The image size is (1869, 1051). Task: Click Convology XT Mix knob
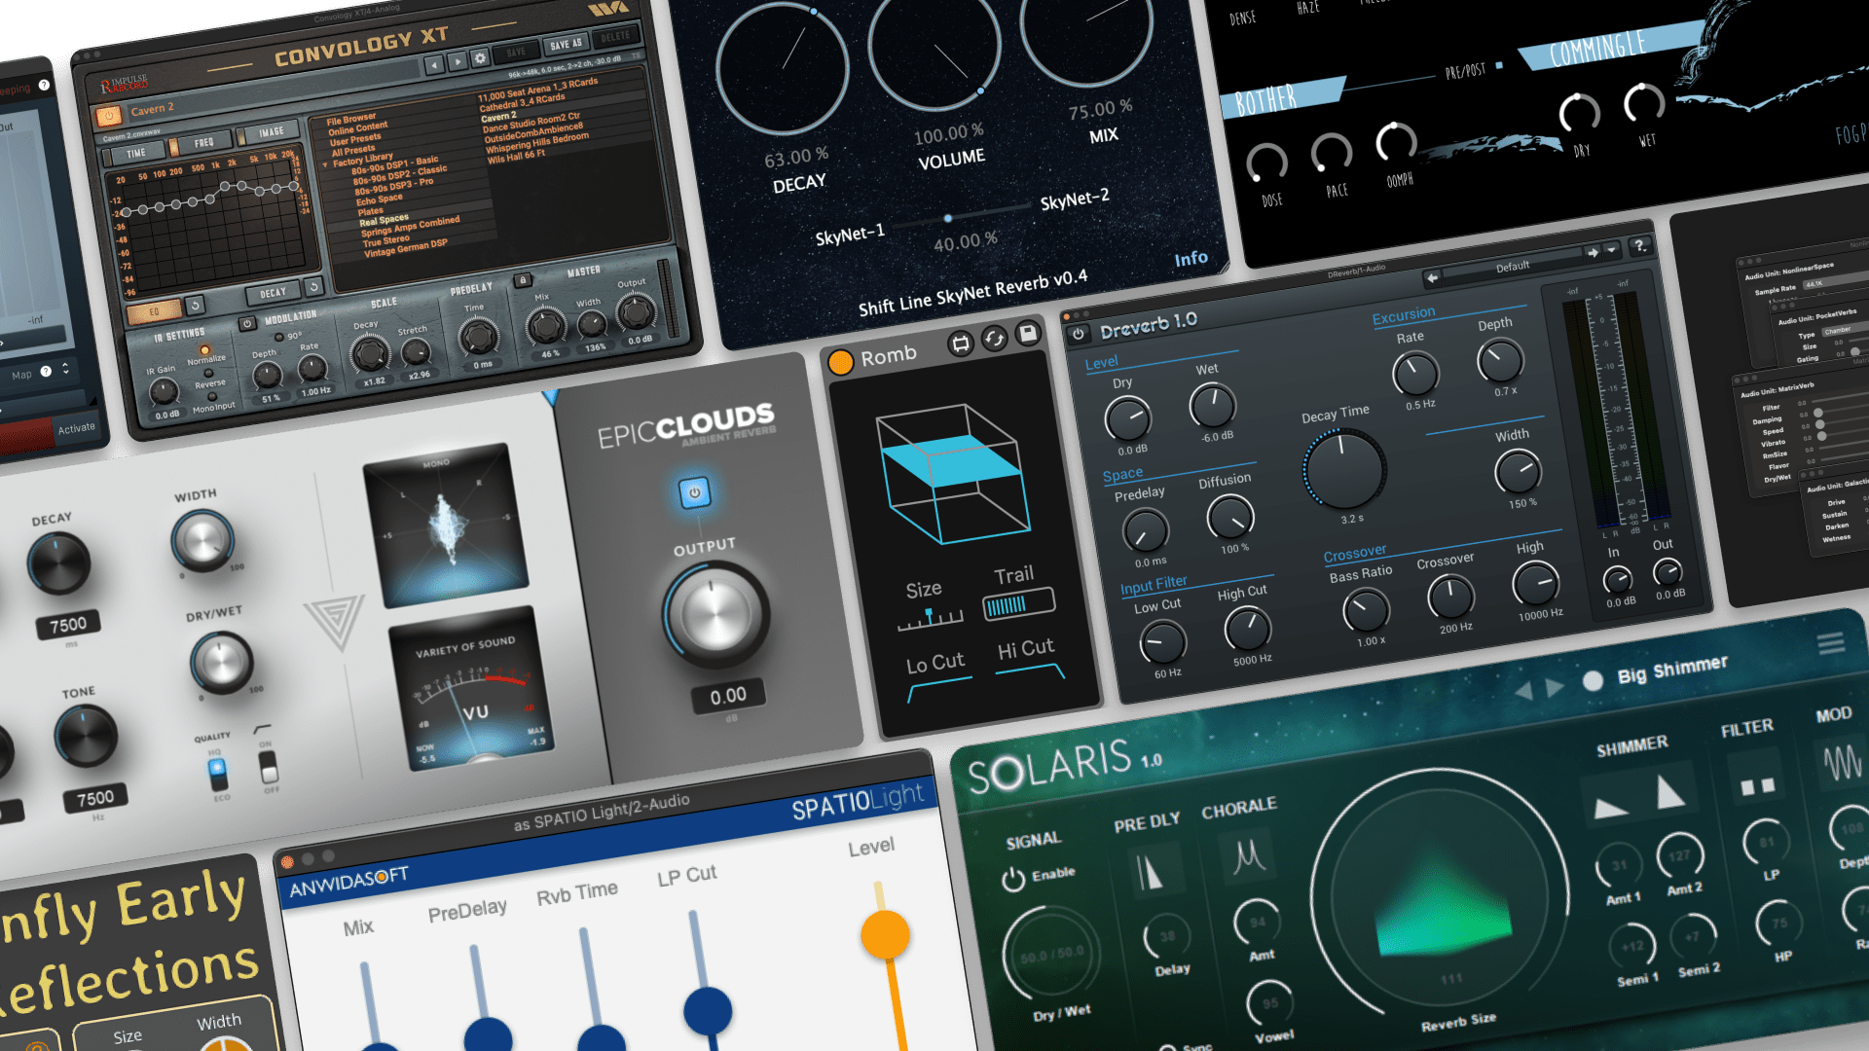pyautogui.click(x=546, y=327)
